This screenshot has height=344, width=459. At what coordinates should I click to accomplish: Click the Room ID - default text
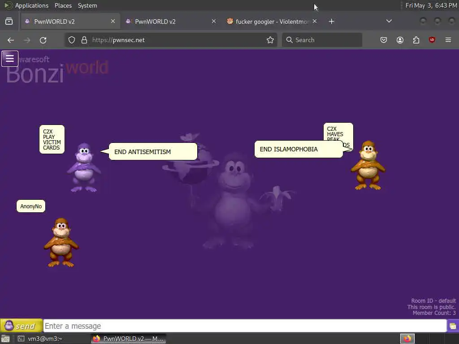click(433, 301)
